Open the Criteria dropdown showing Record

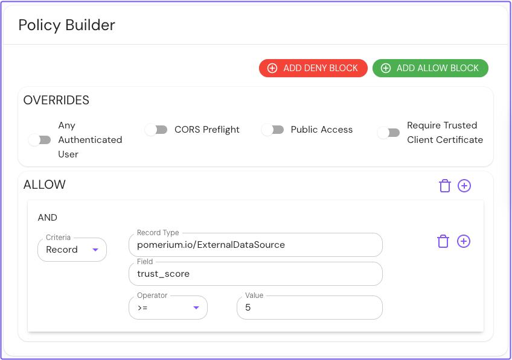click(72, 250)
